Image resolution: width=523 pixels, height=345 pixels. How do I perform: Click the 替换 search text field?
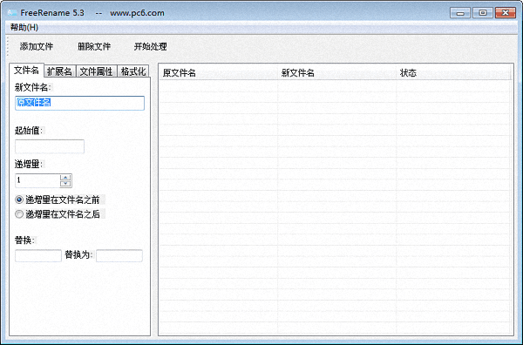click(38, 255)
